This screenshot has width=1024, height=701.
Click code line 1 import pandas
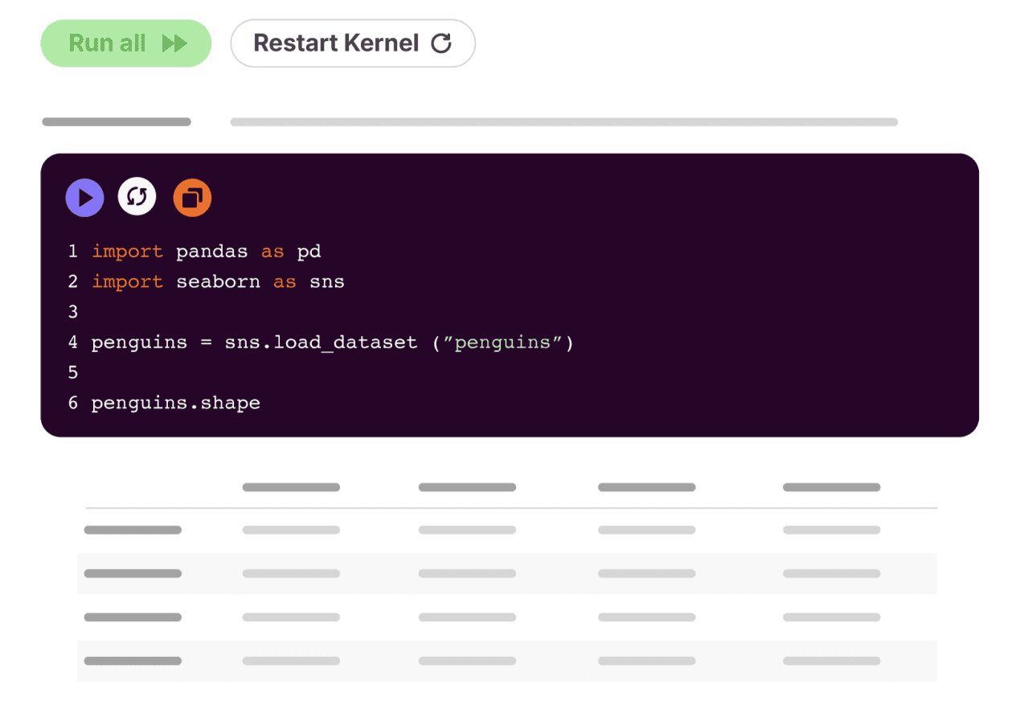pyautogui.click(x=207, y=252)
